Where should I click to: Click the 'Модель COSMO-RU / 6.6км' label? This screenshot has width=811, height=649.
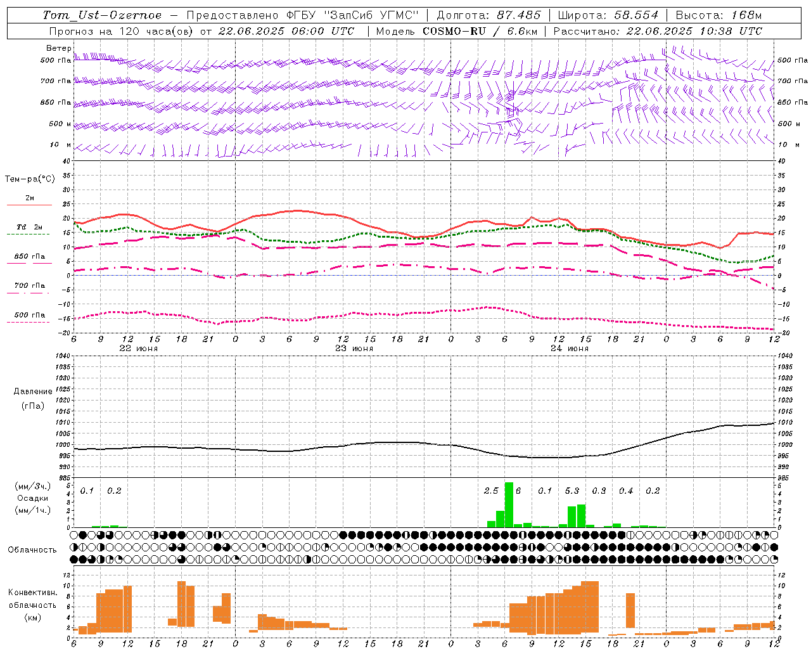(456, 31)
